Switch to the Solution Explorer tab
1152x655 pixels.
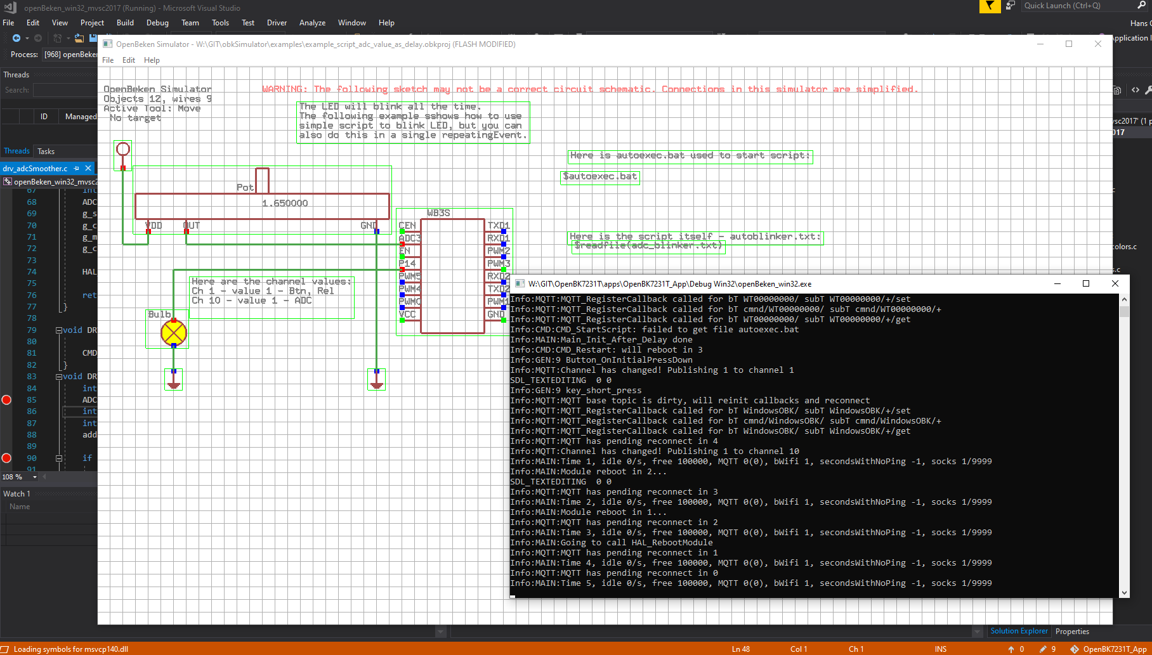click(1019, 631)
